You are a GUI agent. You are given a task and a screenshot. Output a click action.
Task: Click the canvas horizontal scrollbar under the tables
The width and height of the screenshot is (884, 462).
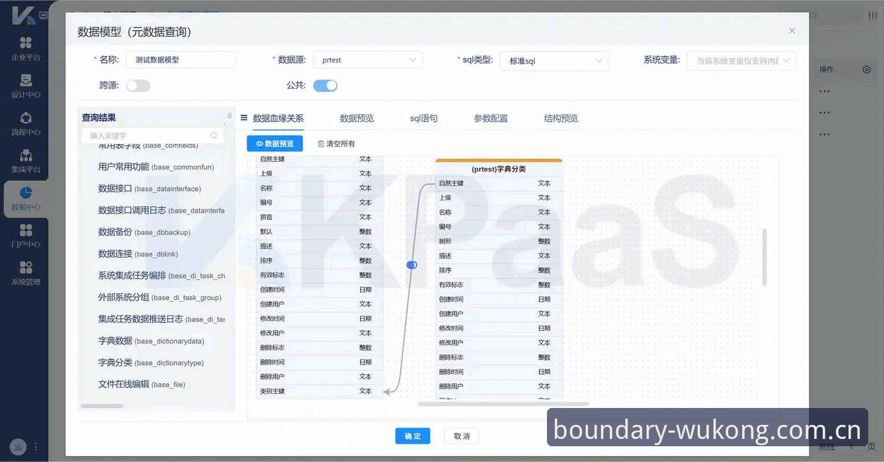[x=503, y=403]
